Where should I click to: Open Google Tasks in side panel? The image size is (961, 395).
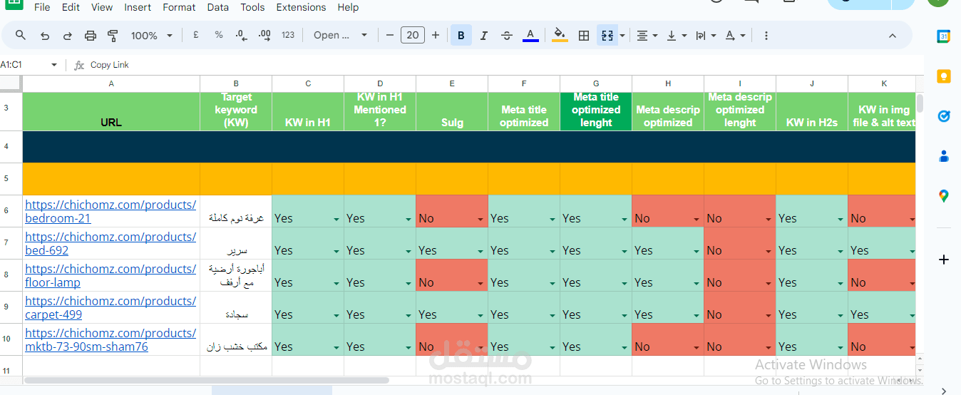click(943, 116)
